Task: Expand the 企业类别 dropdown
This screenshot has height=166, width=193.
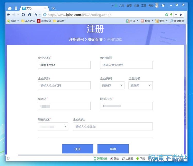Action: [x=112, y=85]
